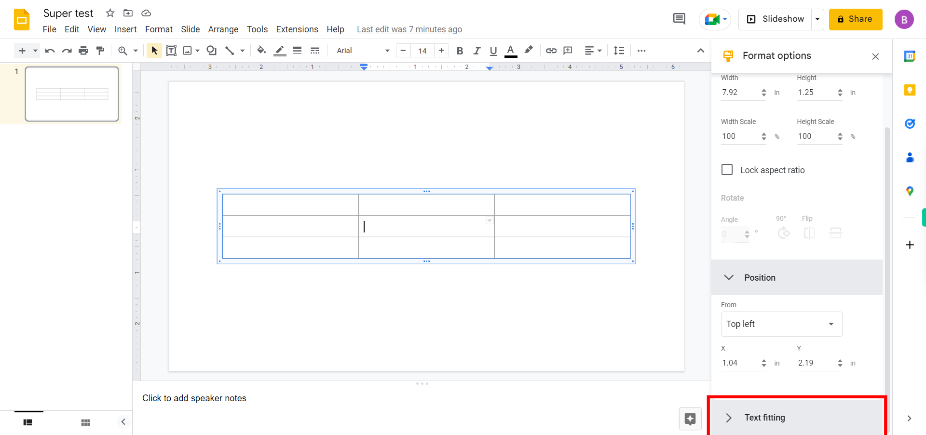Open the Arrange menu
This screenshot has height=435, width=926.
click(223, 29)
